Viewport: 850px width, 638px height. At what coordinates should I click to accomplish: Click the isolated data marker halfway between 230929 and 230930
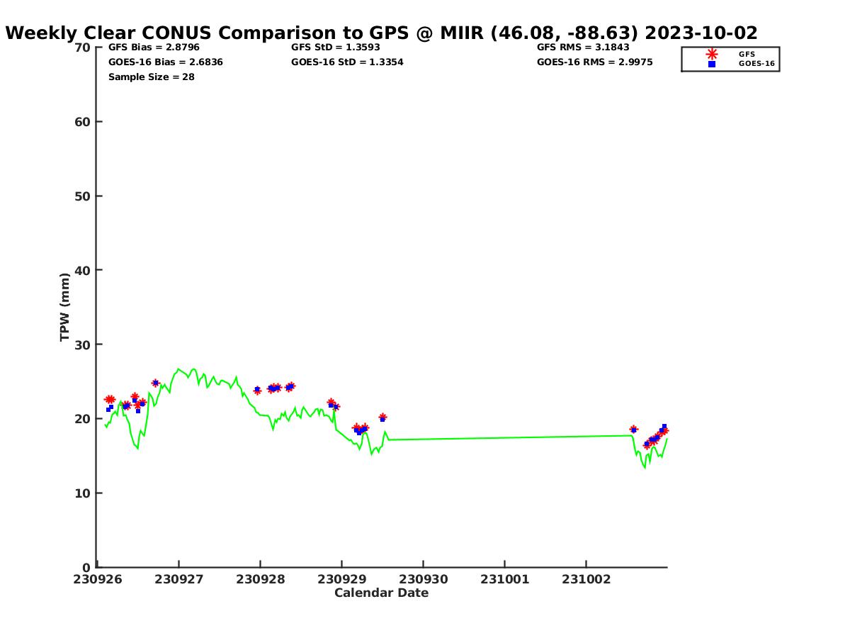382,418
